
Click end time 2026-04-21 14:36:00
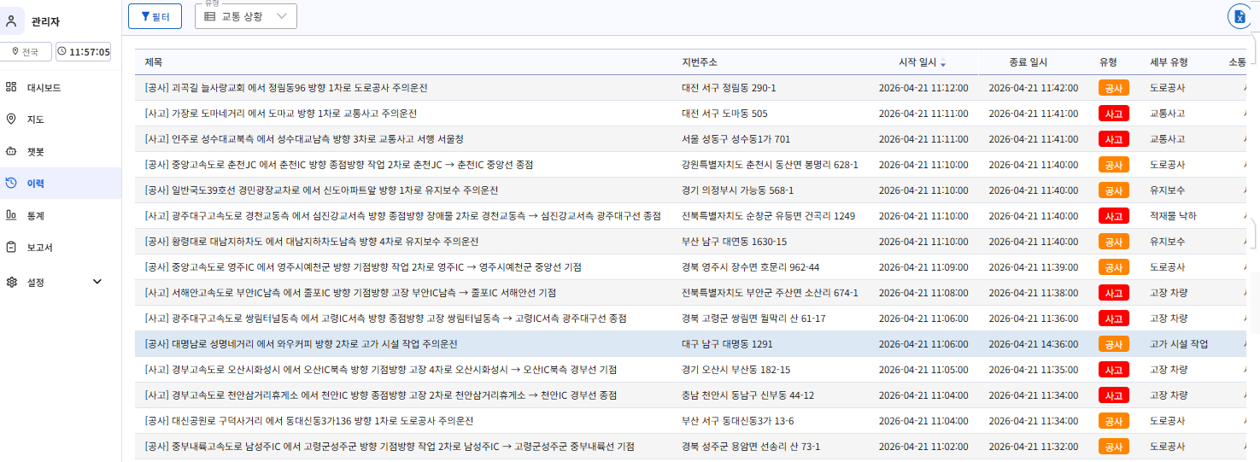(1033, 344)
